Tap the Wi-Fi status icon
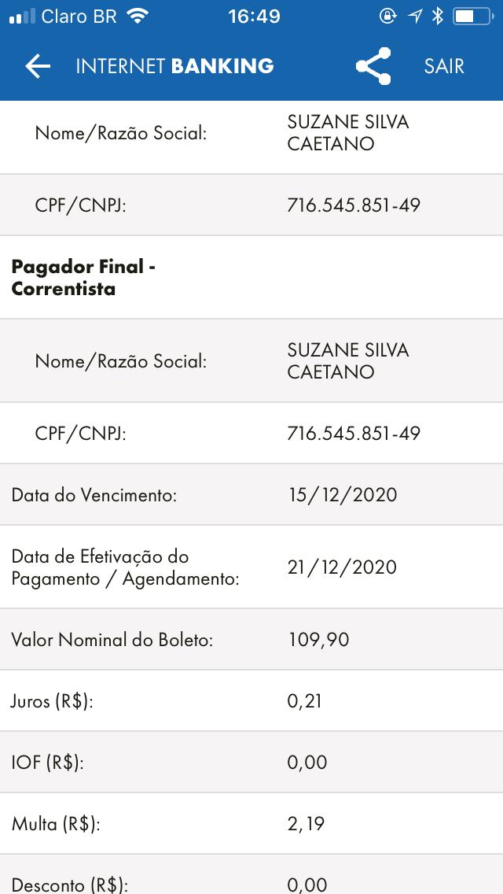Screen dimensions: 503x894 coord(137,16)
